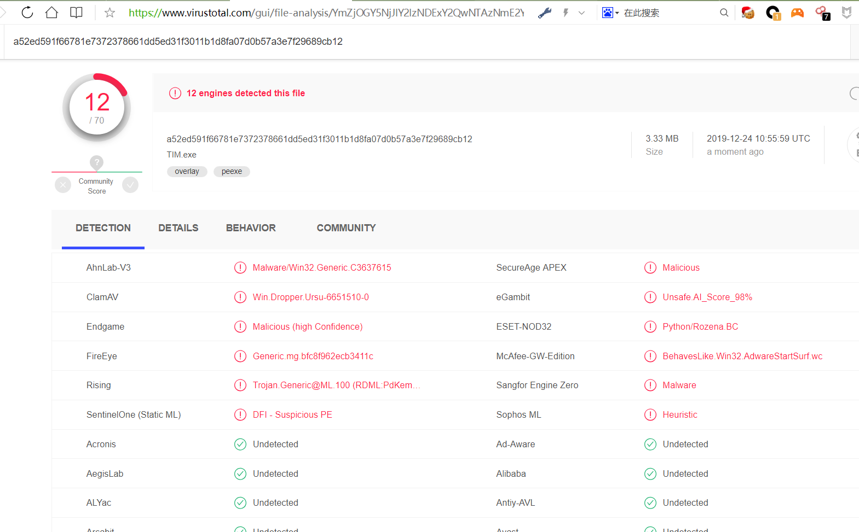859x532 pixels.
Task: Click SecureAge APEX Malicious result
Action: click(x=681, y=267)
